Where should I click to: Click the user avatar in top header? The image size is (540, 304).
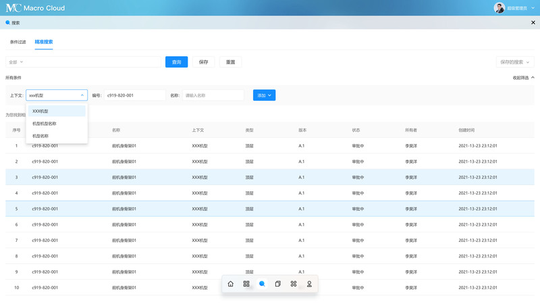click(499, 7)
